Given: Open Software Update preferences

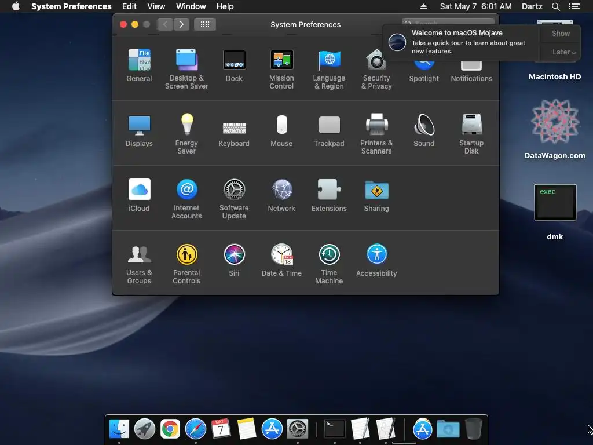Looking at the screenshot, I should click(234, 199).
